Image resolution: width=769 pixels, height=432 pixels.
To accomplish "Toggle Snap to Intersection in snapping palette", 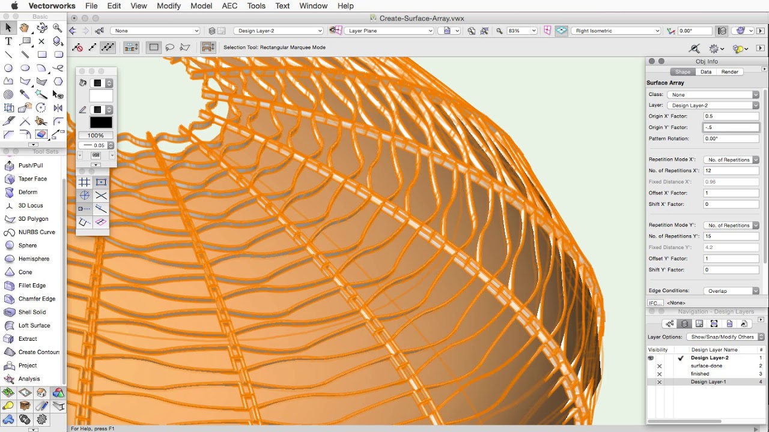I will point(101,196).
